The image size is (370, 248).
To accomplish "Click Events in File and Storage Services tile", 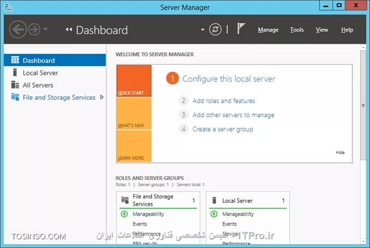I will click(140, 224).
